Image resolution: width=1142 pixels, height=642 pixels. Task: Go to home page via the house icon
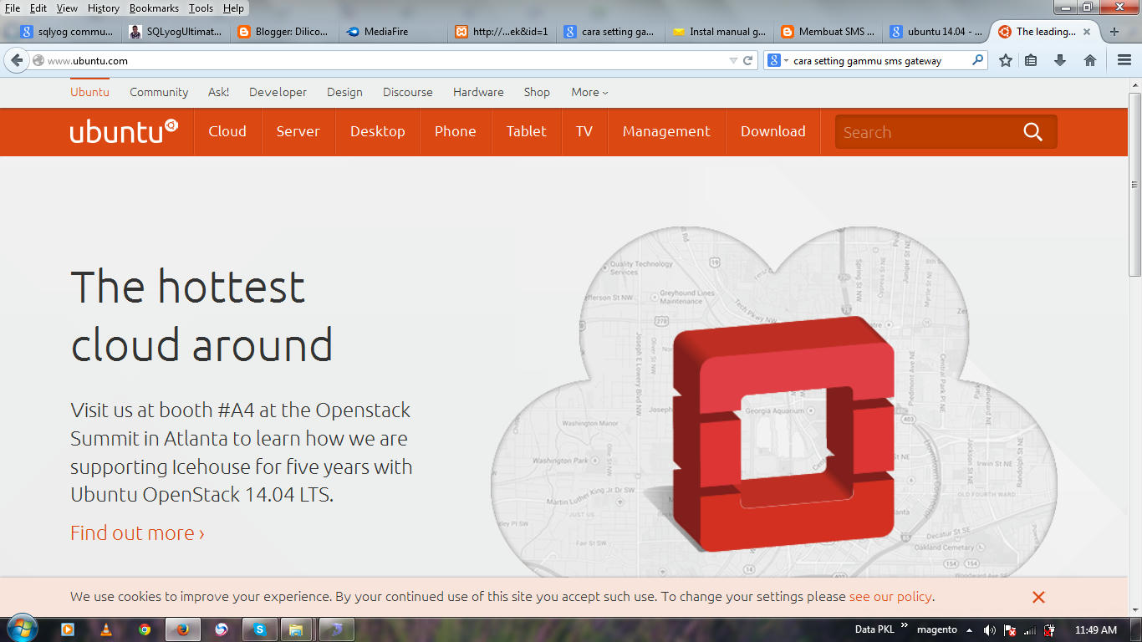pyautogui.click(x=1090, y=60)
